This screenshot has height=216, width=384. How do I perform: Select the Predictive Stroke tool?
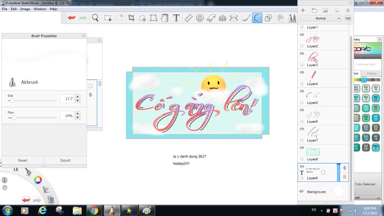click(246, 18)
